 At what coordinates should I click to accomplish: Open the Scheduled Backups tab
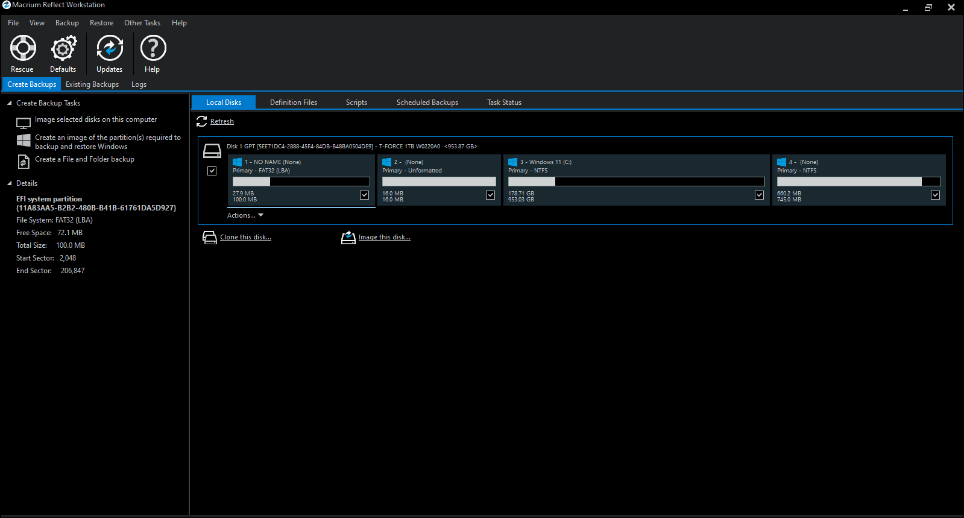pos(427,103)
